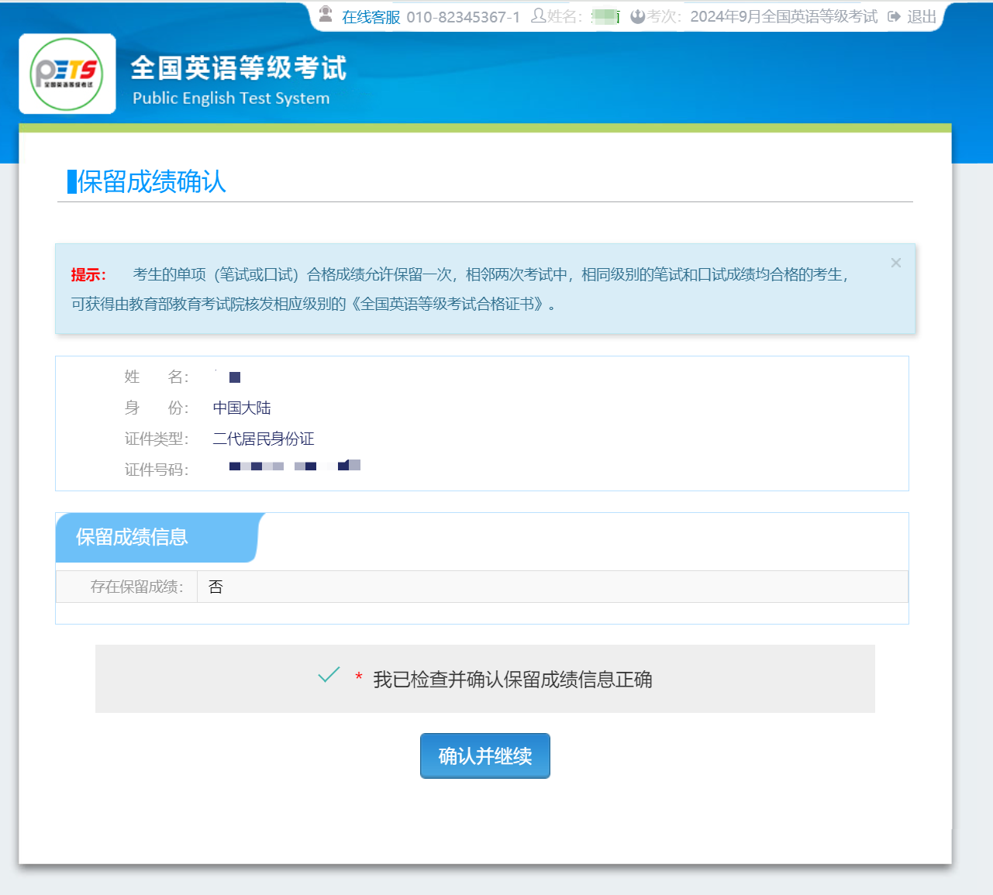Click the PETS logo image
The width and height of the screenshot is (993, 895).
click(67, 74)
